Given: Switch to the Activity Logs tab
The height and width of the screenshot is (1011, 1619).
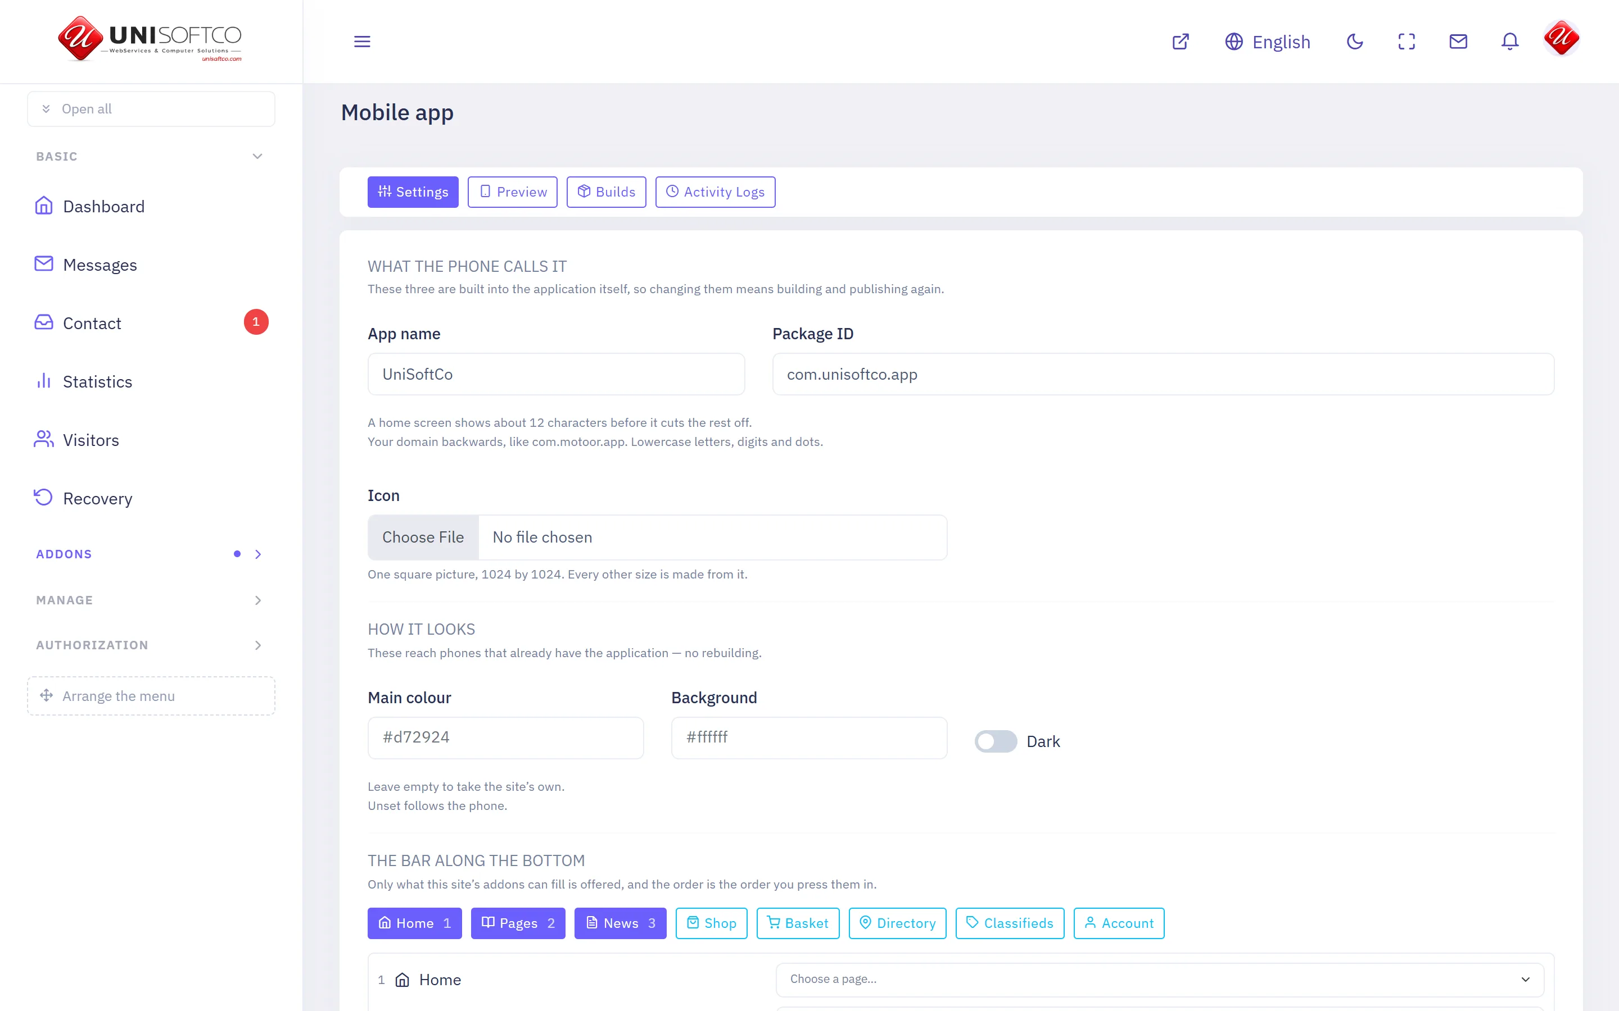Looking at the screenshot, I should [715, 192].
